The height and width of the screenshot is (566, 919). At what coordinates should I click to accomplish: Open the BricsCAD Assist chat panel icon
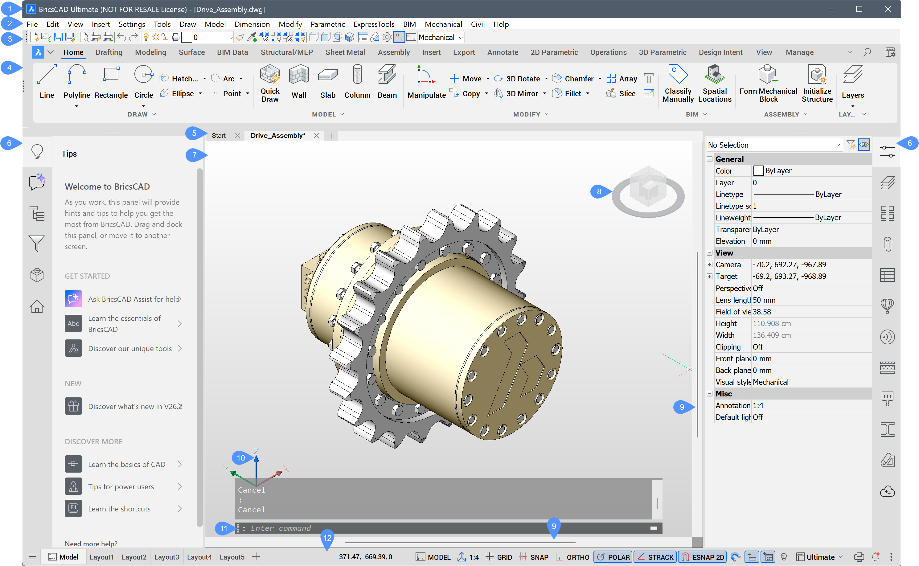(x=37, y=182)
